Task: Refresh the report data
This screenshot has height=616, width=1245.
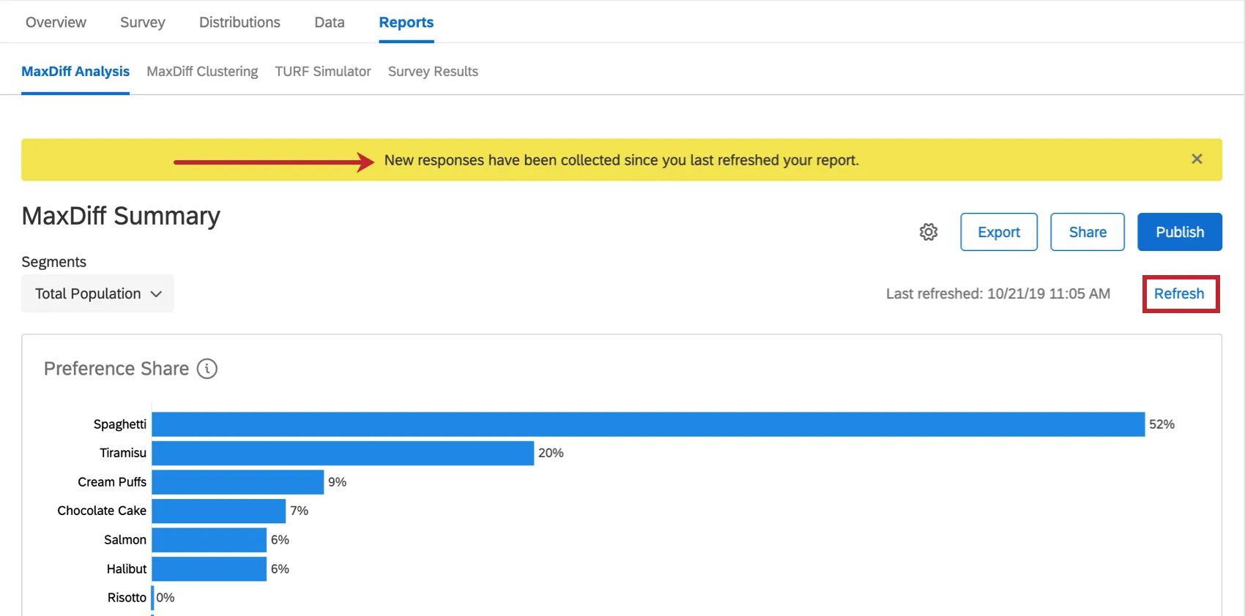Action: (x=1179, y=293)
